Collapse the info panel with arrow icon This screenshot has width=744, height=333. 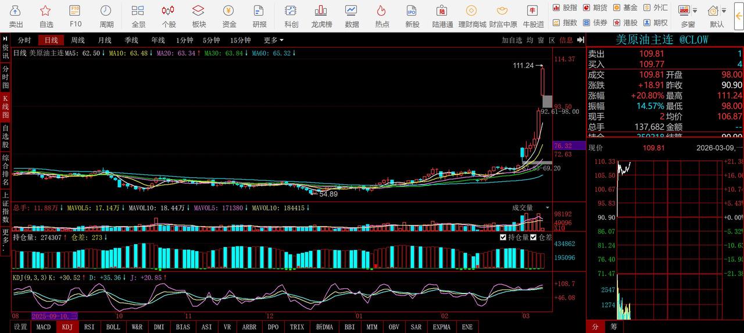tap(580, 40)
